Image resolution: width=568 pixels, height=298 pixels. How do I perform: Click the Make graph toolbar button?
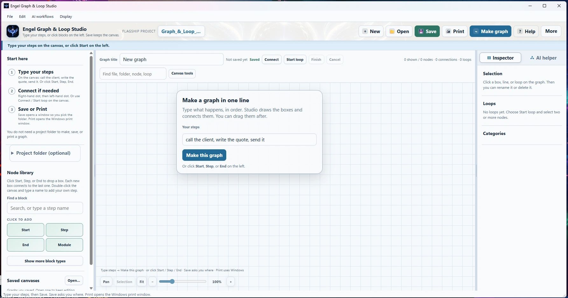[490, 31]
